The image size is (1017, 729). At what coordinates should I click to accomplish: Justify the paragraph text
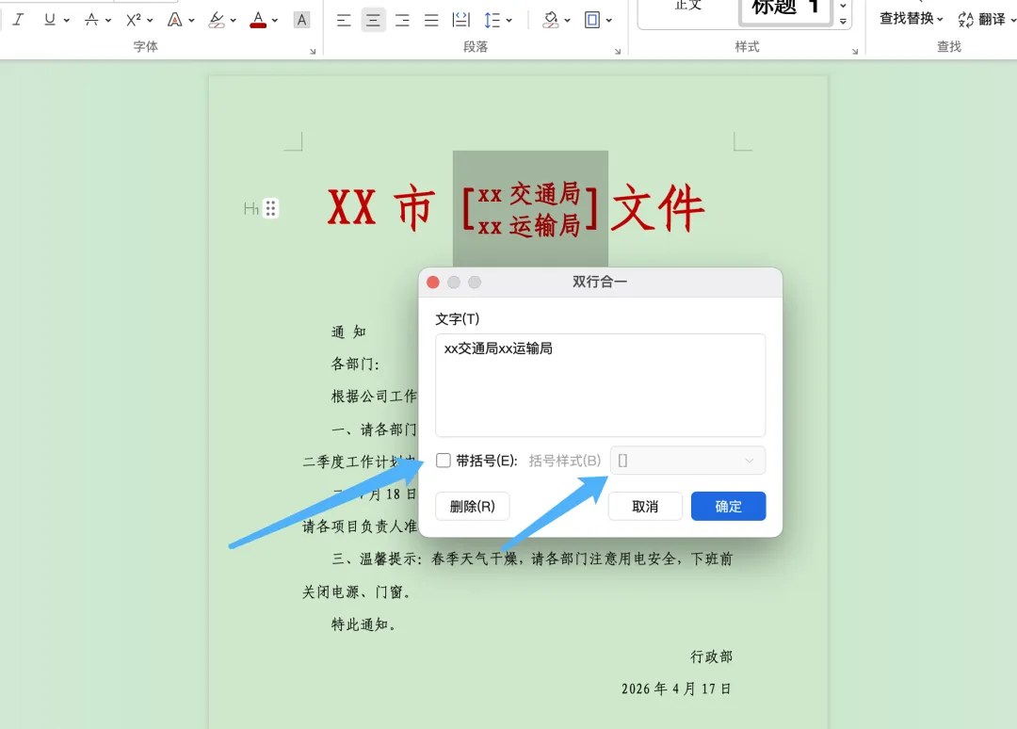(431, 20)
